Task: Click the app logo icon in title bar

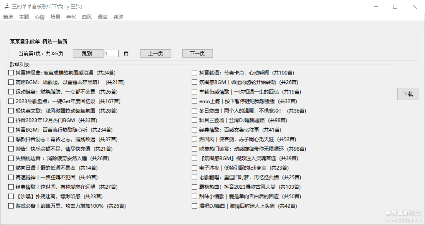Action: coord(7,6)
